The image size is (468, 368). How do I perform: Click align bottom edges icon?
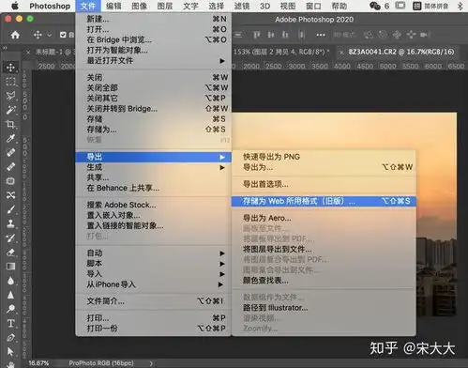(x=285, y=35)
